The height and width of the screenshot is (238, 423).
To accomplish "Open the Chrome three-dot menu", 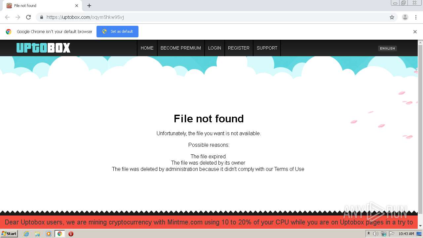I will 416,17.
